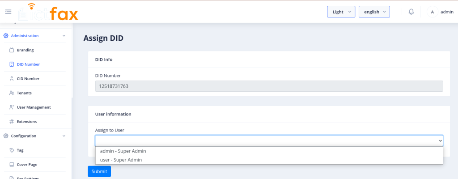
Task: Click the hamburger menu icon
Action: (8, 12)
